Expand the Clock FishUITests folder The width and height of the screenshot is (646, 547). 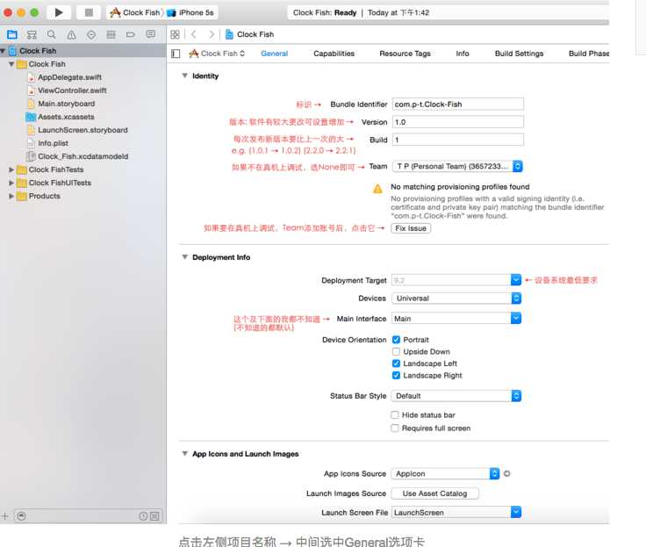tap(11, 183)
